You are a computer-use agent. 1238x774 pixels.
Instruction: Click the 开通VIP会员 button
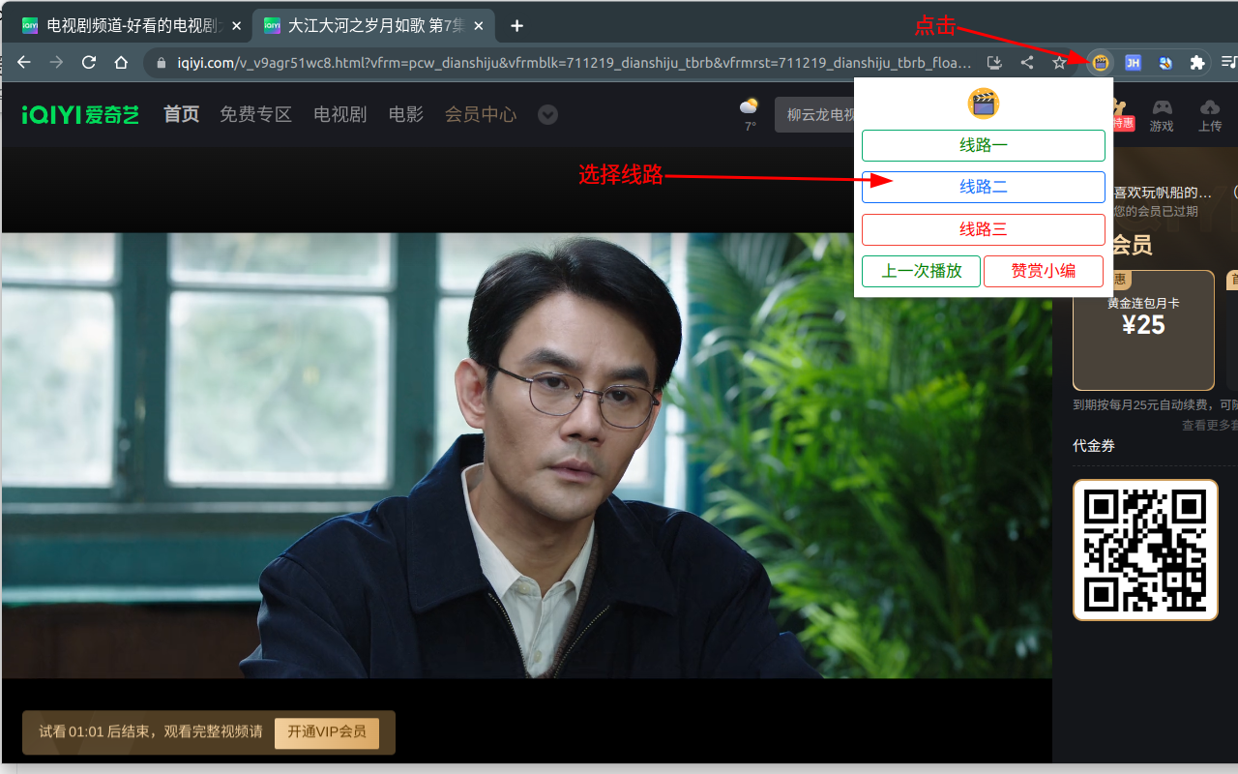coord(326,732)
